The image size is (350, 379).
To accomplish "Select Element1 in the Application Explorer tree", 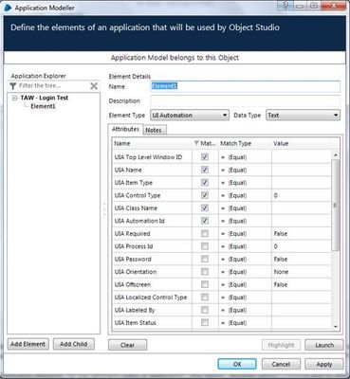I will tap(43, 106).
